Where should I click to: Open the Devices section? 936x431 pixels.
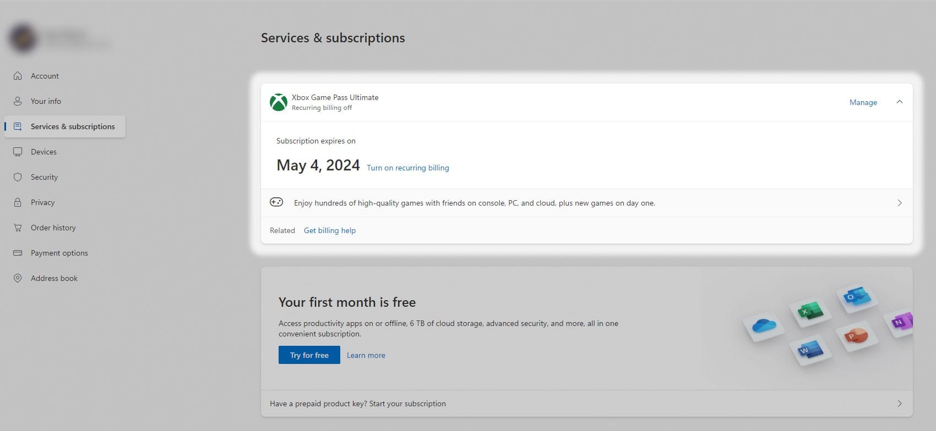(43, 152)
